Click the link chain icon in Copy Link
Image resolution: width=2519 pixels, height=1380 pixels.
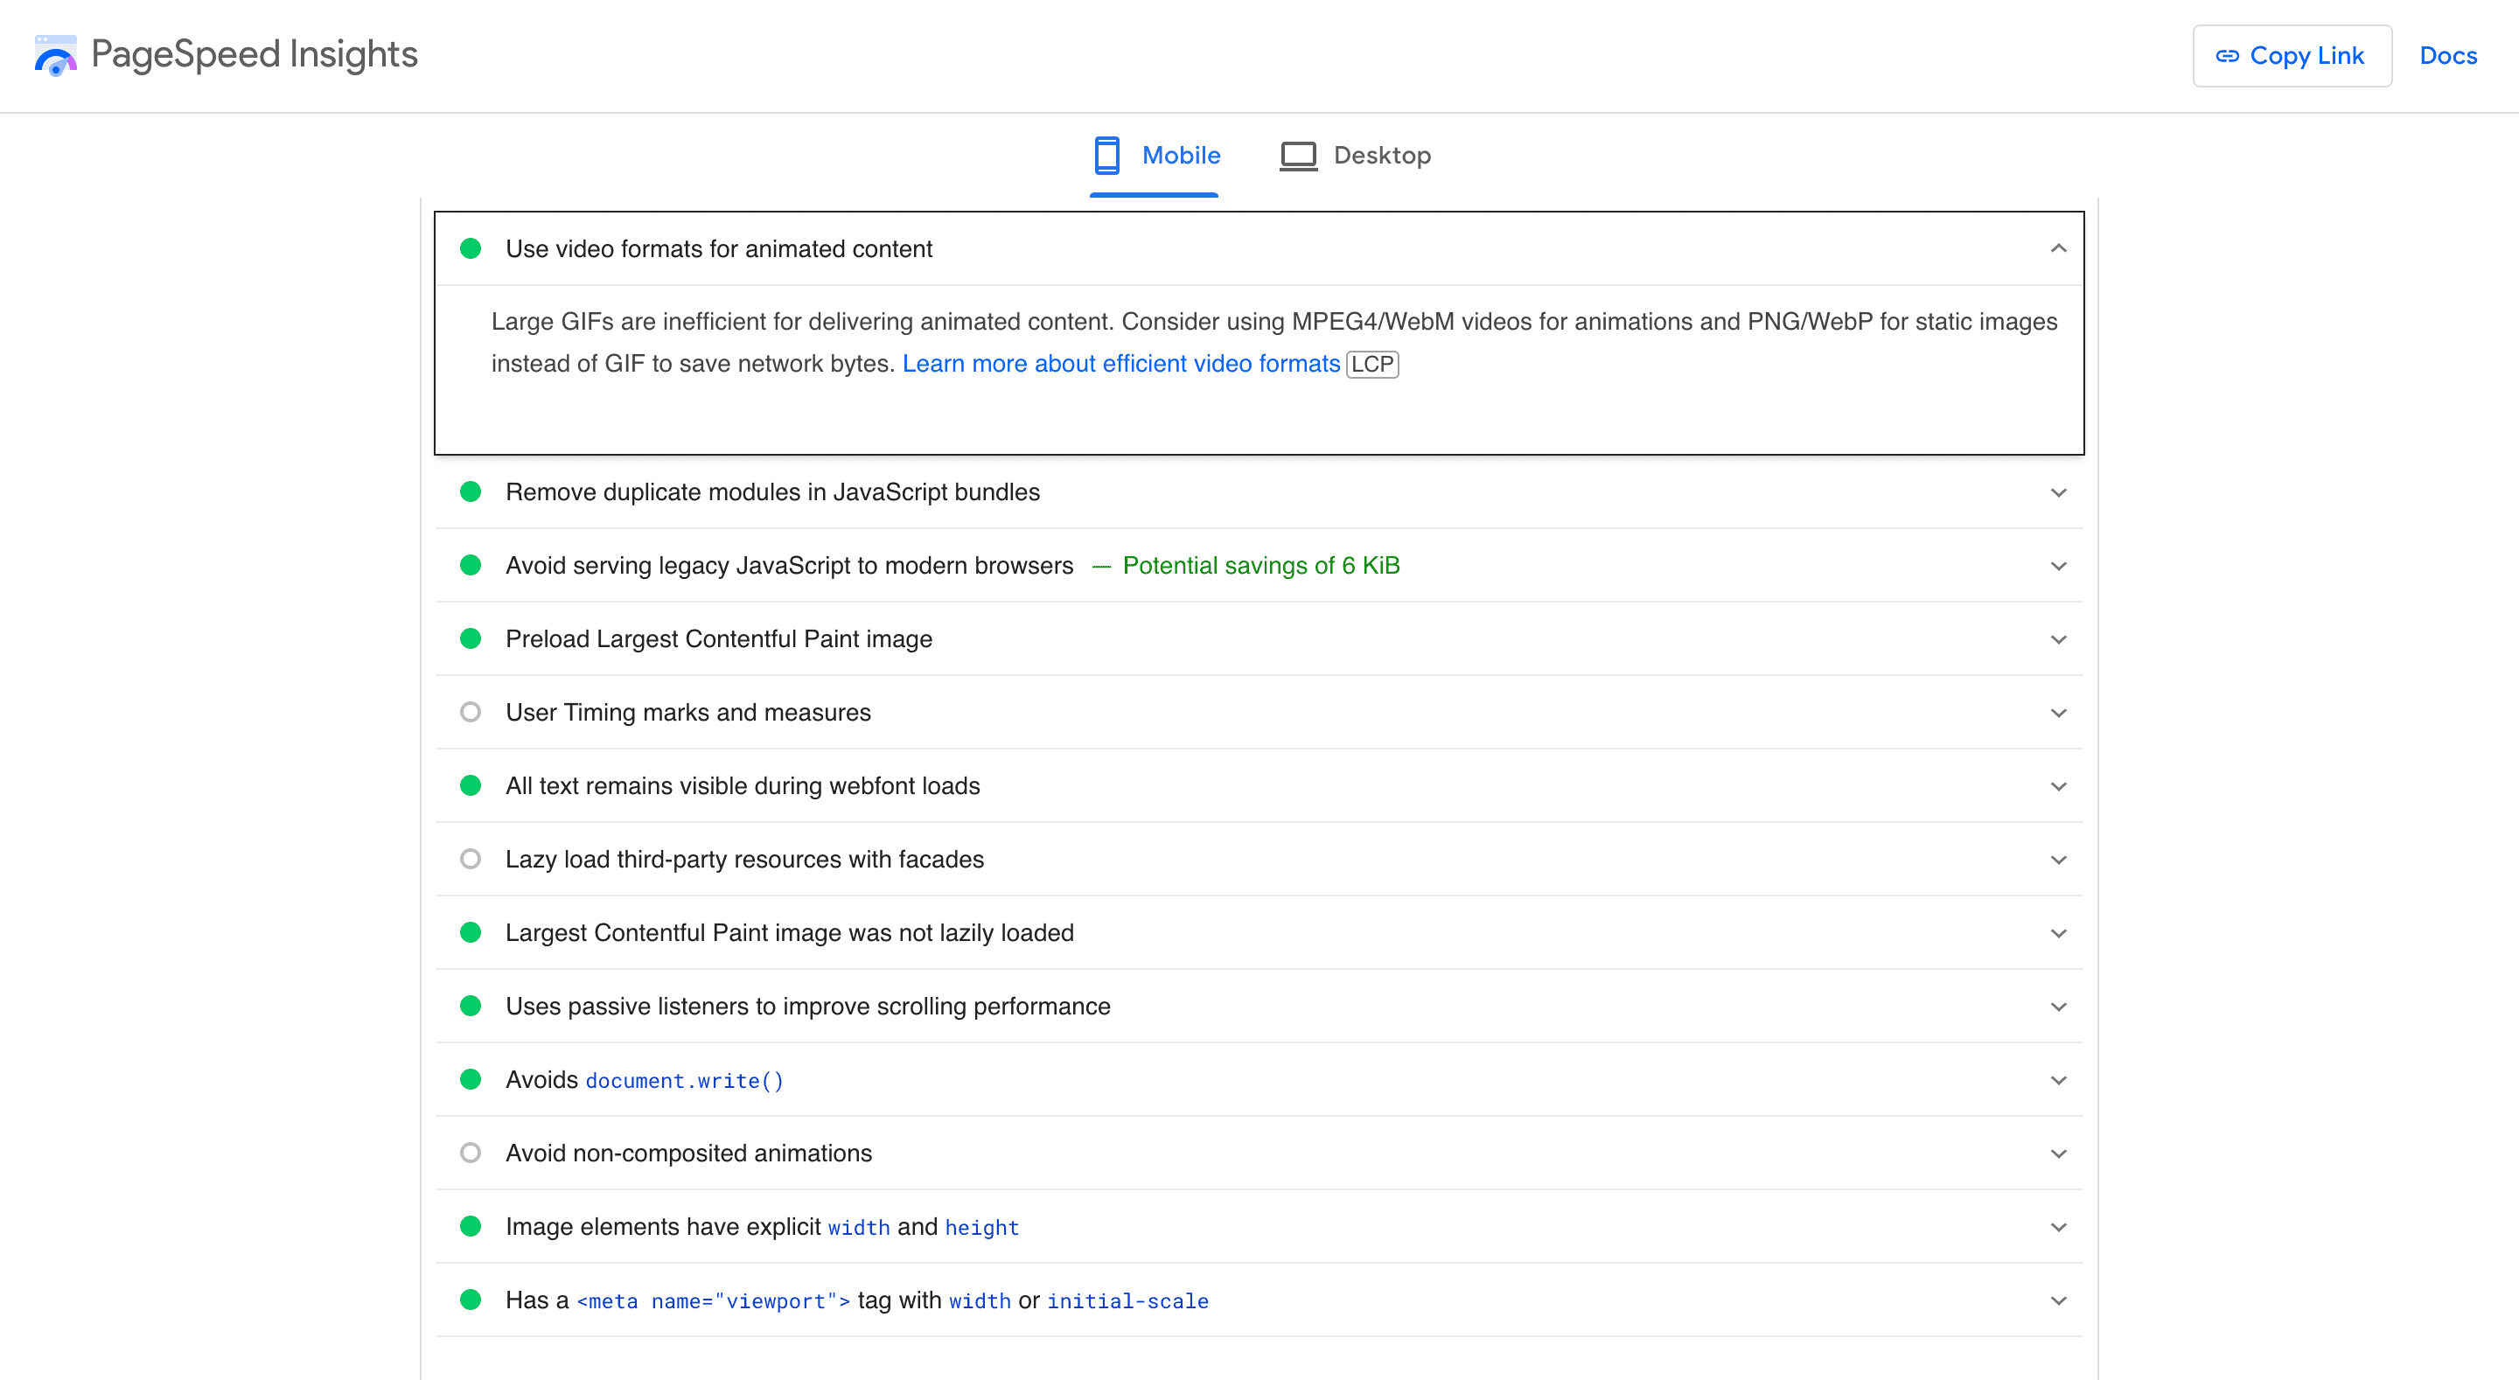(2227, 56)
